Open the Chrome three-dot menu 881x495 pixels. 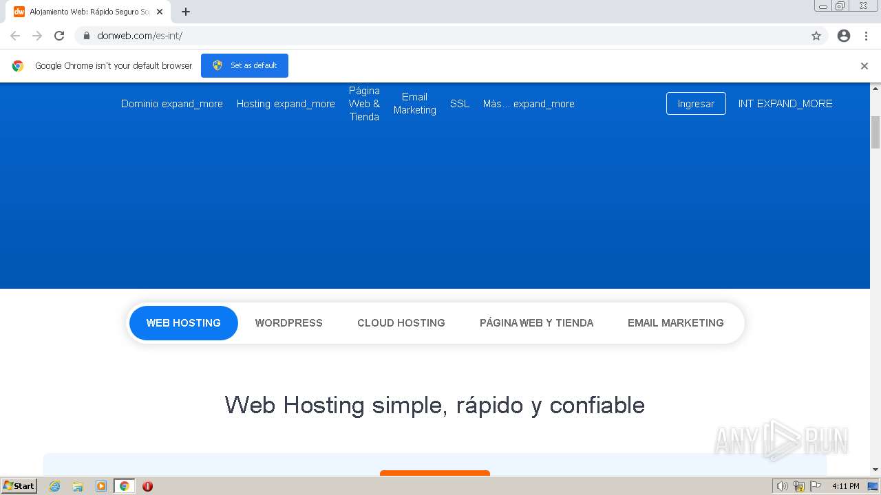click(866, 36)
